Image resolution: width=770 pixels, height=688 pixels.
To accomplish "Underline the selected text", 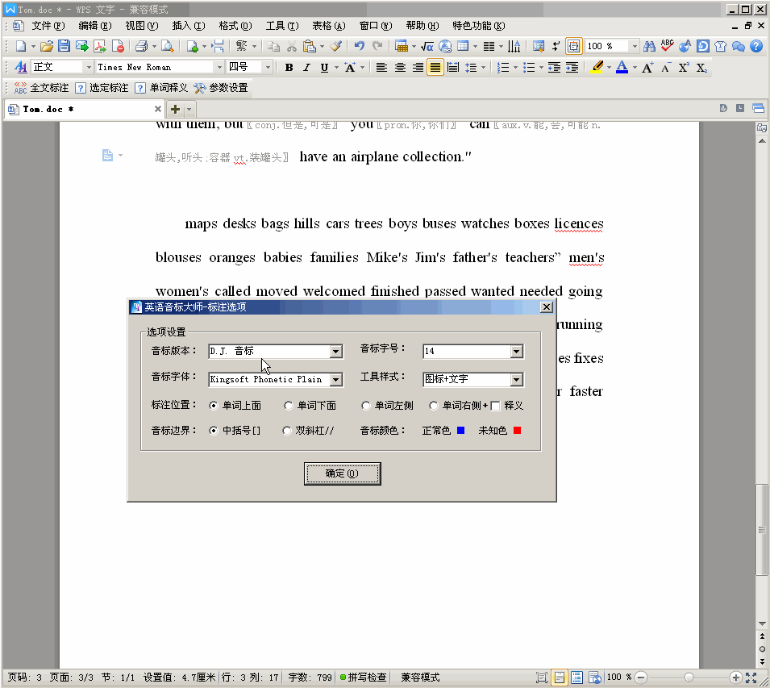I will pos(325,67).
